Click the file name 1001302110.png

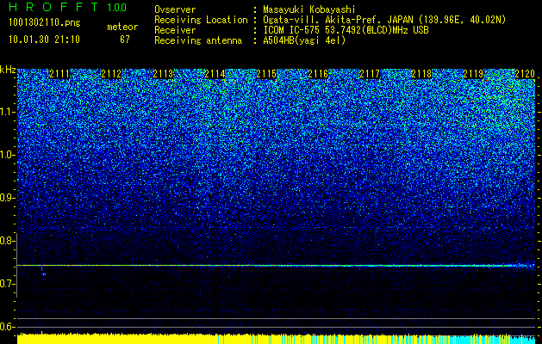tap(45, 22)
